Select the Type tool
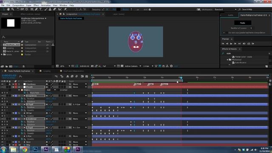 (41, 9)
